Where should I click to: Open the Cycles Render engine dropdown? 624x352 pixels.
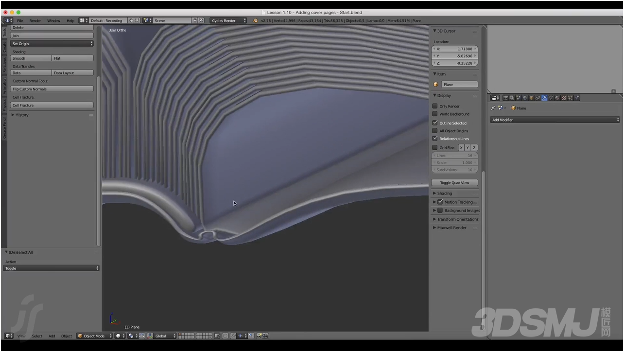(x=228, y=20)
